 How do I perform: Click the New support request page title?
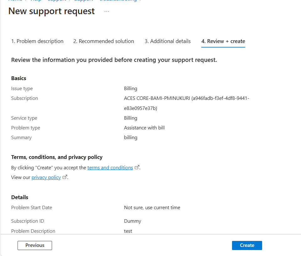pos(51,11)
